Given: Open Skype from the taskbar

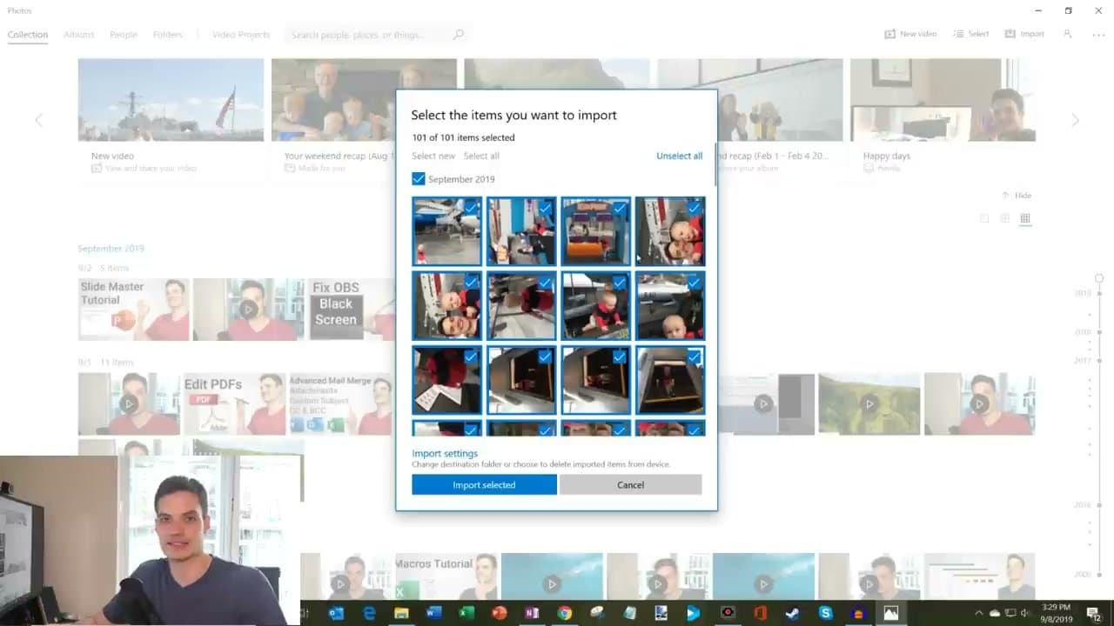Looking at the screenshot, I should [x=825, y=613].
